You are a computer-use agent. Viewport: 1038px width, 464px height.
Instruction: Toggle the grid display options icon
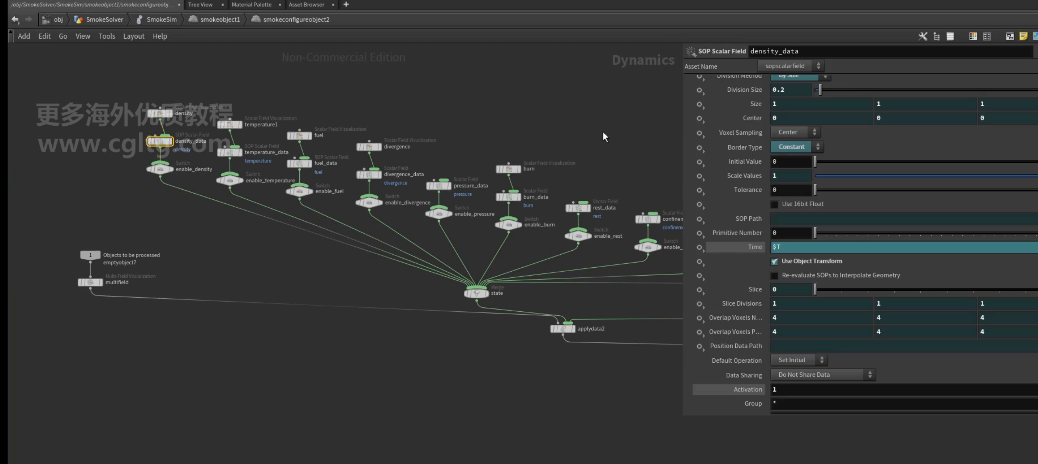(x=987, y=36)
